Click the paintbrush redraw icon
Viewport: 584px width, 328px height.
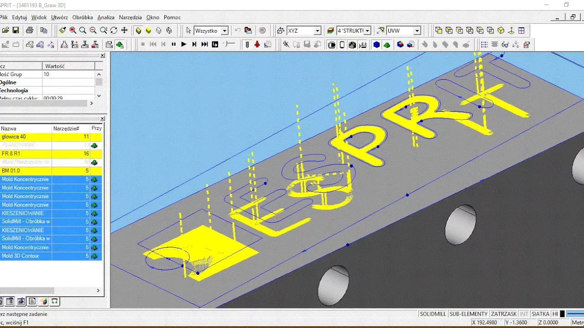click(62, 31)
